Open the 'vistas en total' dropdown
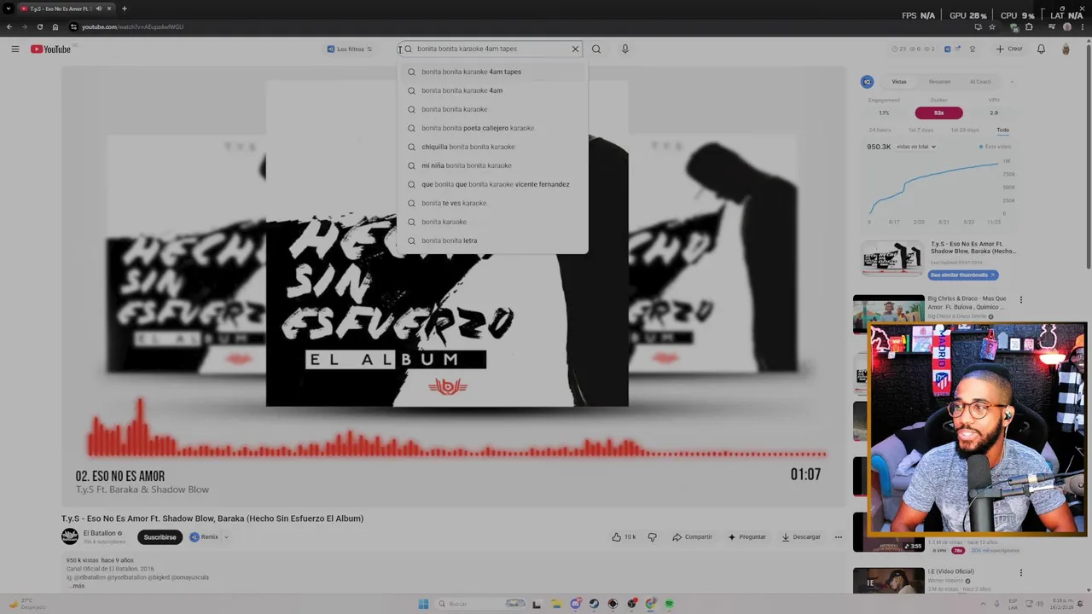The height and width of the screenshot is (614, 1092). [x=916, y=147]
